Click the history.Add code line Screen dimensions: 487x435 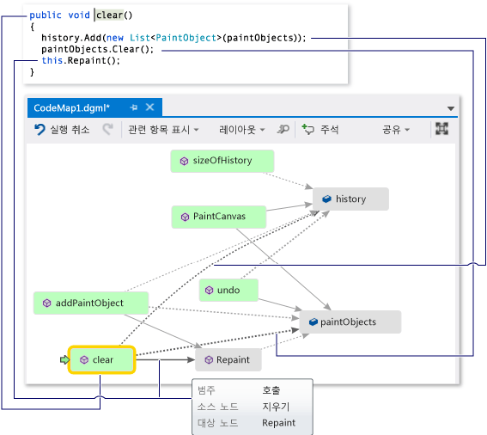pos(173,38)
